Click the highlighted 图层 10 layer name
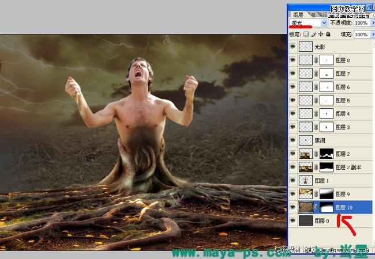 [x=344, y=207]
